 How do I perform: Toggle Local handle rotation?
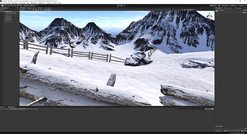[33, 6]
